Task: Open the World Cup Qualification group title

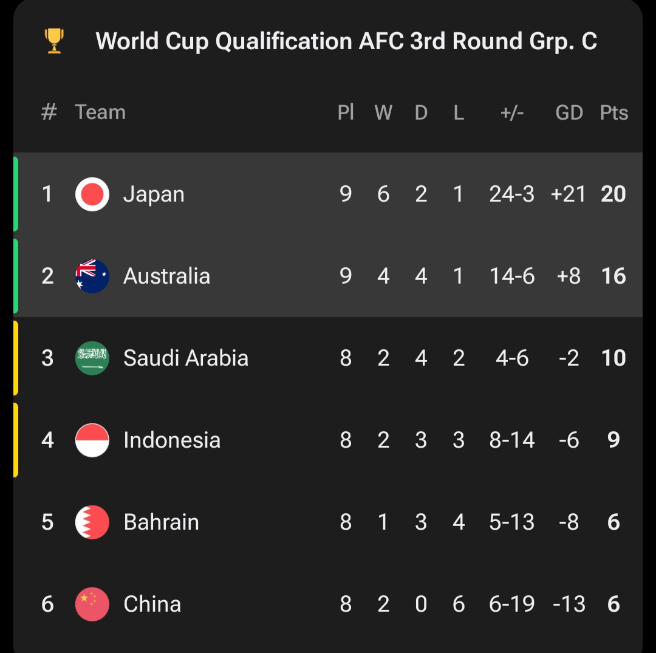Action: pyautogui.click(x=346, y=41)
